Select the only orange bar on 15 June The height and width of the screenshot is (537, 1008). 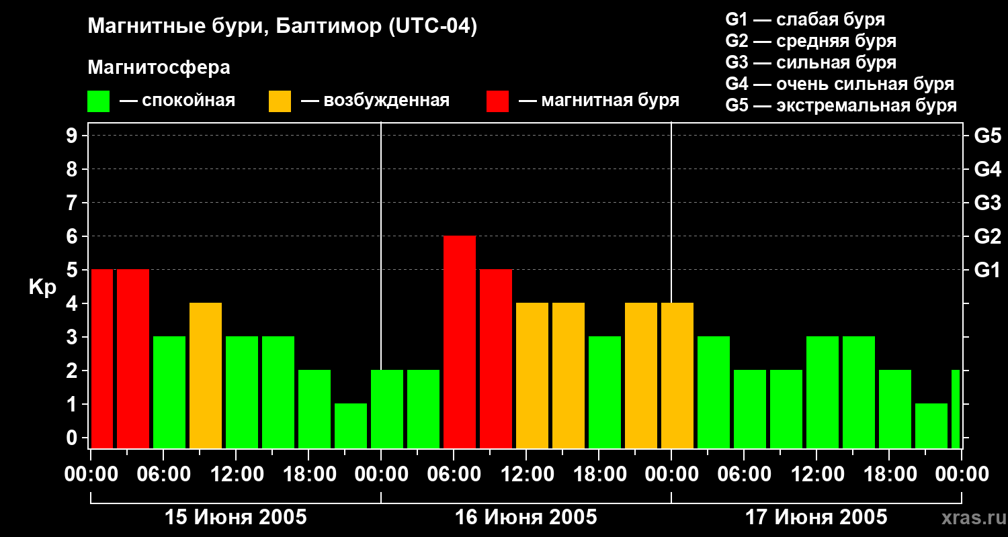coord(206,376)
